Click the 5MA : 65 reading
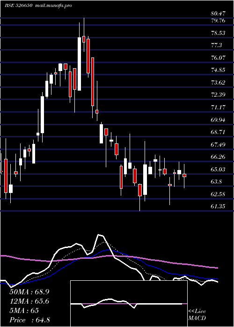 tap(24, 311)
